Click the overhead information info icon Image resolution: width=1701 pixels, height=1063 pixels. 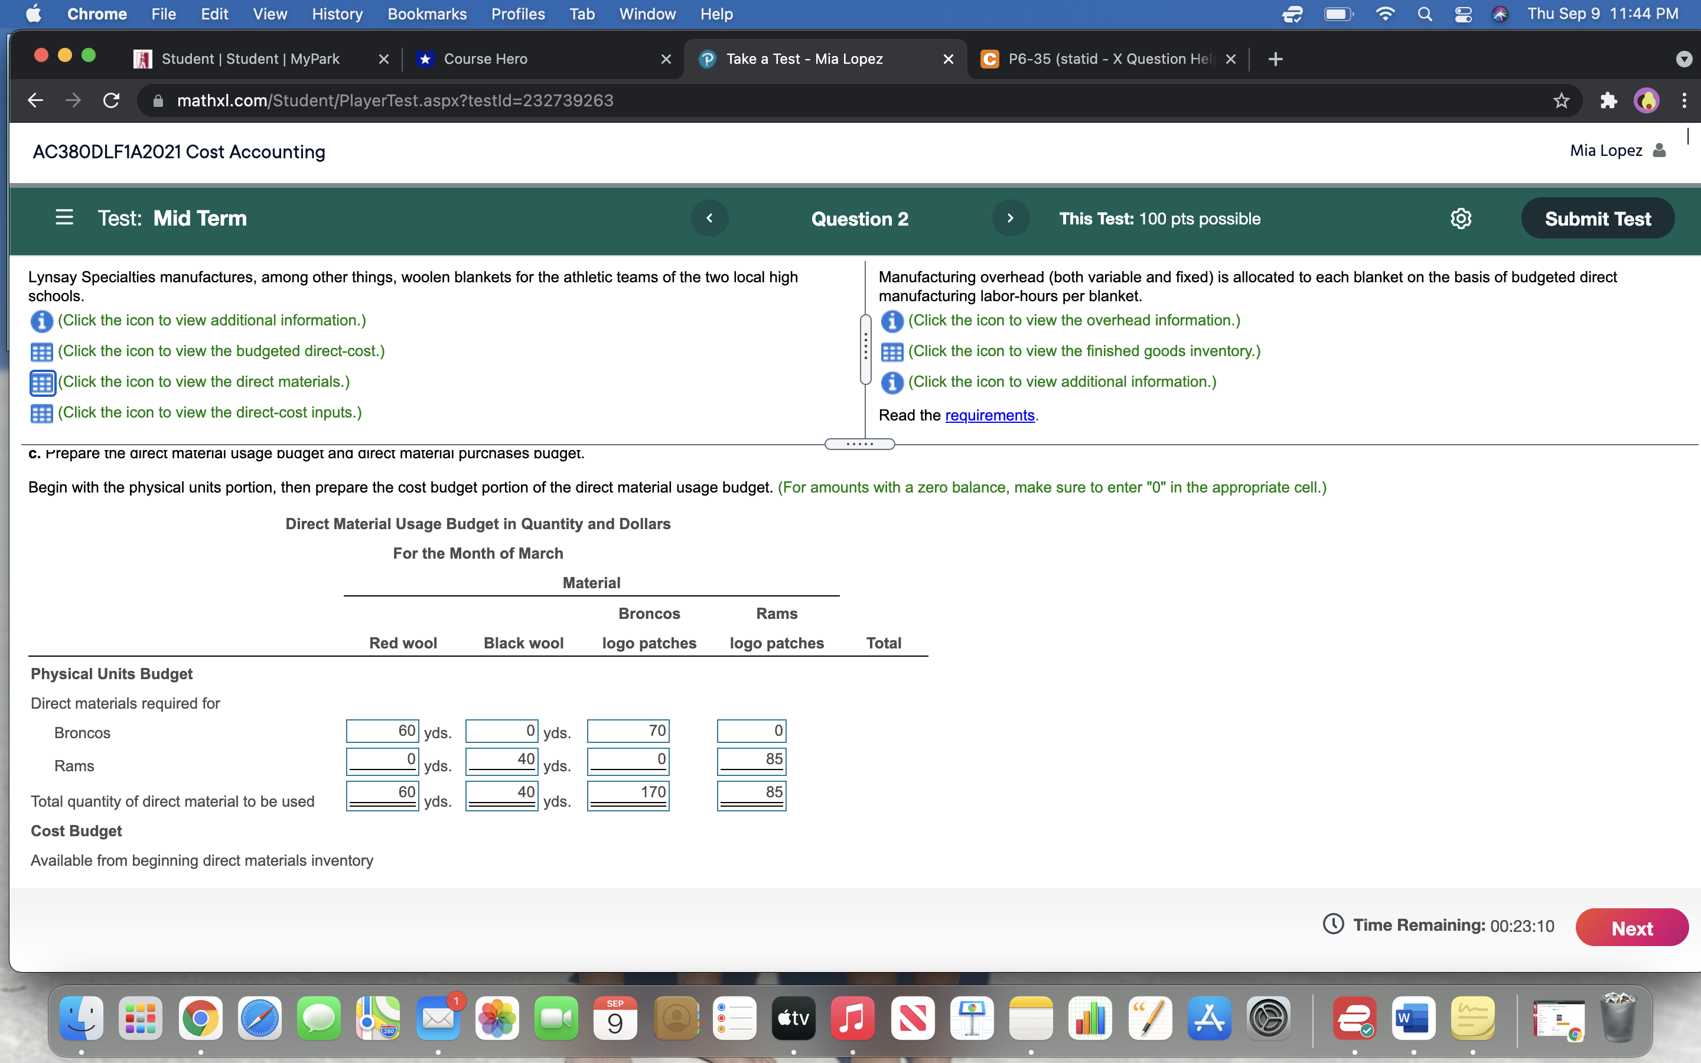(891, 321)
